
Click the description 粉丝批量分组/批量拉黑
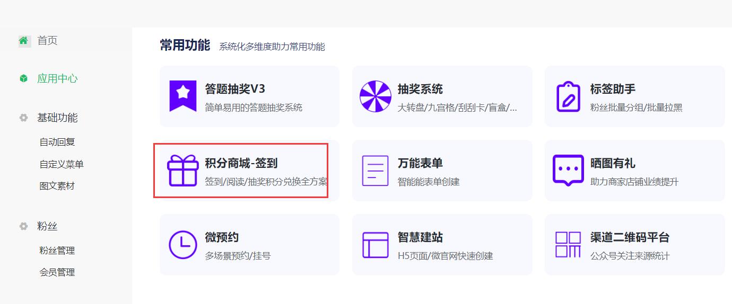636,108
